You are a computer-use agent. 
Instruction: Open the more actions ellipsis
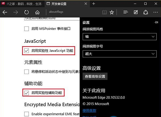click(156, 12)
